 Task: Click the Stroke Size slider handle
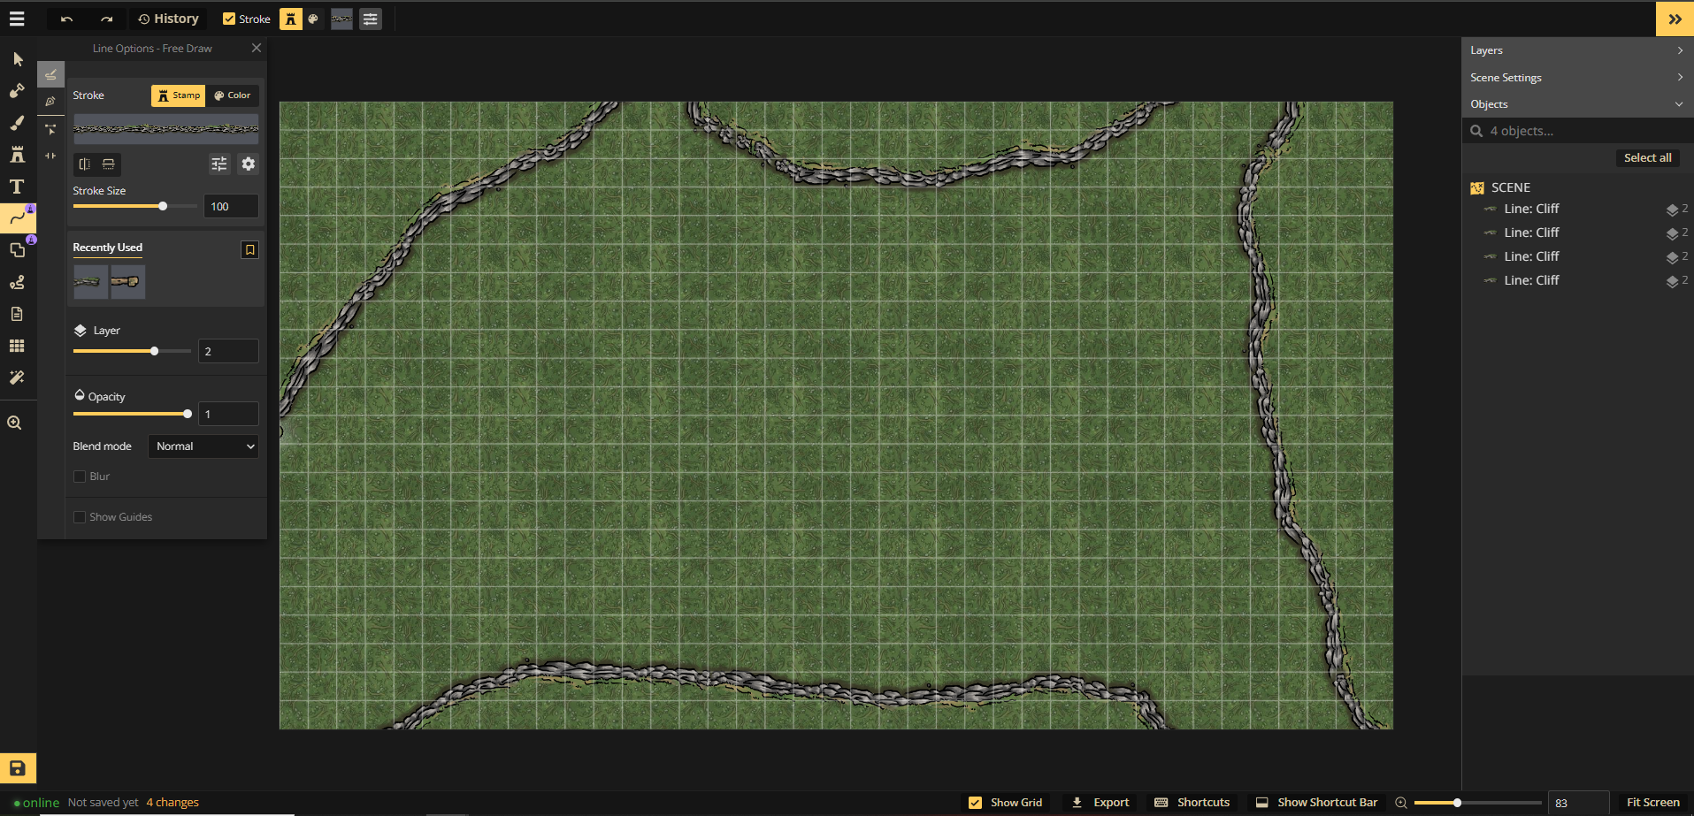click(x=163, y=206)
